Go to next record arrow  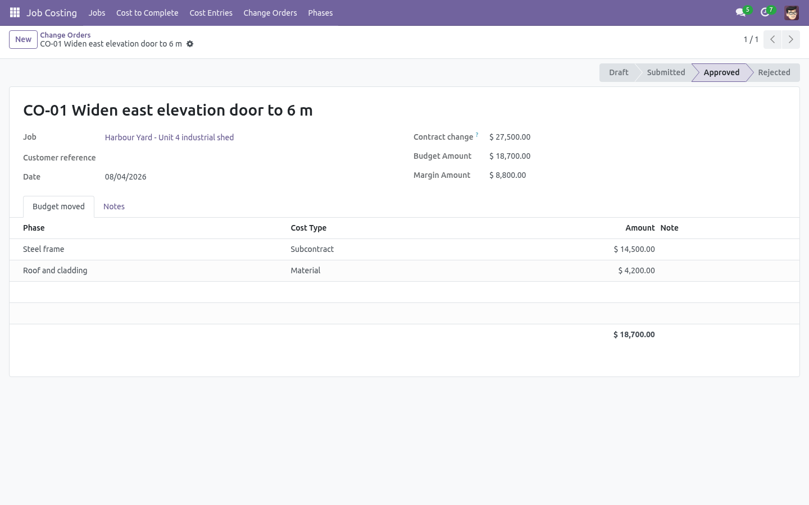pos(790,39)
